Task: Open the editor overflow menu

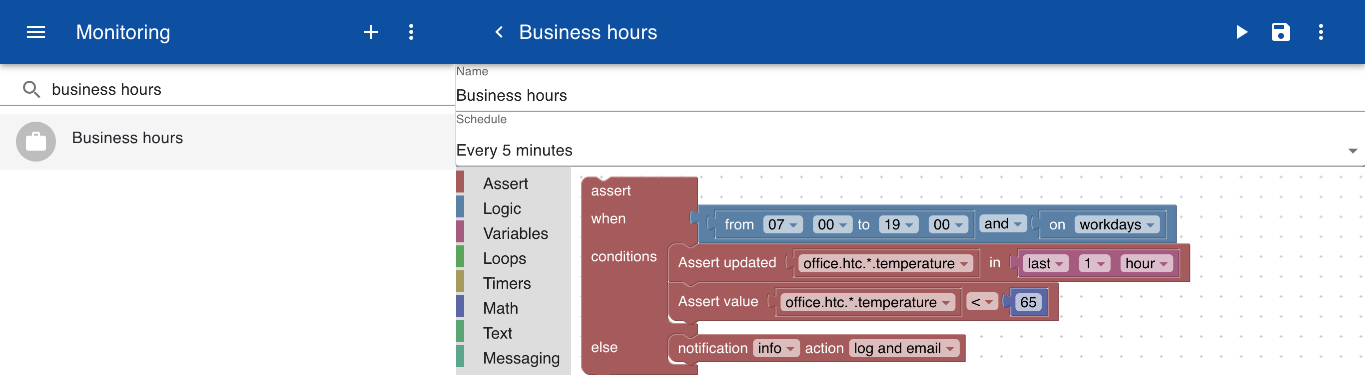Action: [x=1321, y=32]
